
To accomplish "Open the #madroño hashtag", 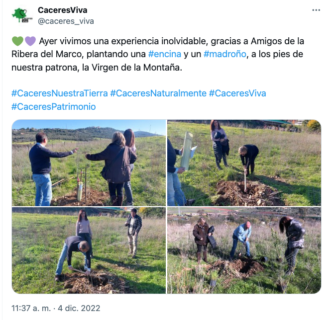I will [x=225, y=54].
